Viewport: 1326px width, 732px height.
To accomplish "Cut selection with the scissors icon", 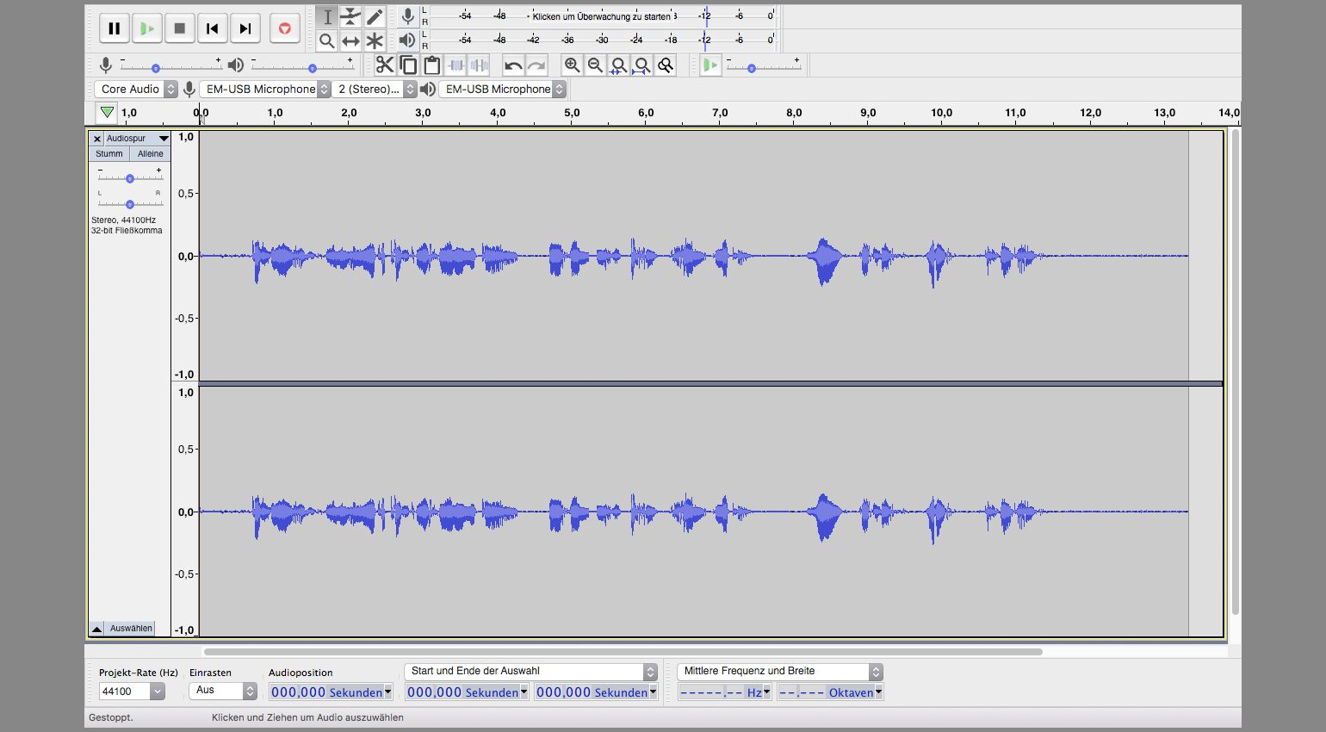I will click(x=385, y=65).
